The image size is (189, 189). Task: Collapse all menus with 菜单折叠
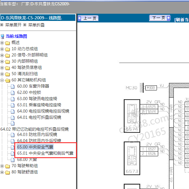click(x=36, y=25)
